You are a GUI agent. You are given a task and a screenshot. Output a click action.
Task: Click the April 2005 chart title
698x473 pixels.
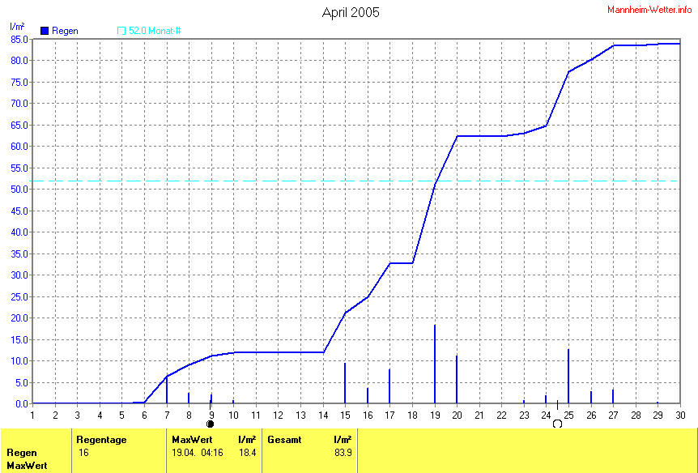click(x=350, y=12)
